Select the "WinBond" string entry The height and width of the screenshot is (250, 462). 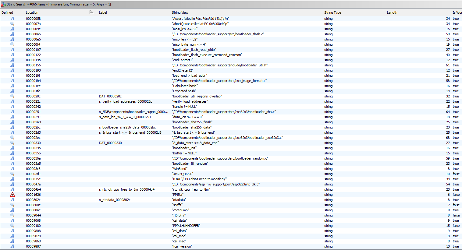click(x=180, y=169)
